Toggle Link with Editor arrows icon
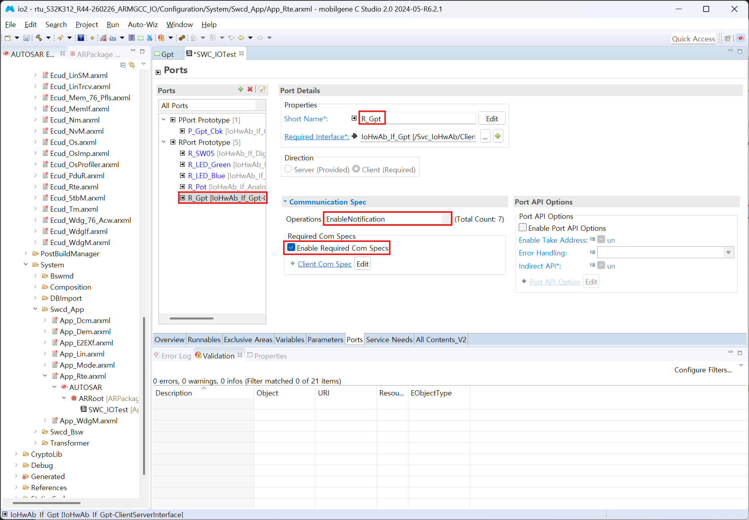 tap(132, 65)
